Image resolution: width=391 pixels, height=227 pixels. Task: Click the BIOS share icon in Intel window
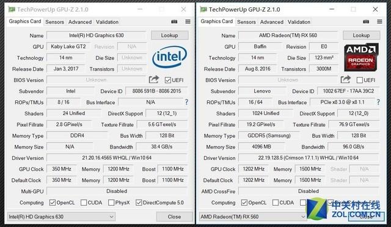point(153,80)
